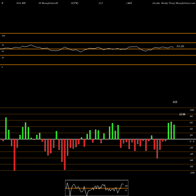Click the "(5,5" parameter text in header
The height and width of the screenshot is (196, 196).
point(101,3)
